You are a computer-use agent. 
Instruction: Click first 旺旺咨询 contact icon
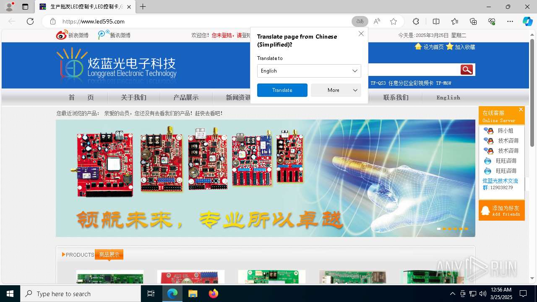(x=487, y=161)
